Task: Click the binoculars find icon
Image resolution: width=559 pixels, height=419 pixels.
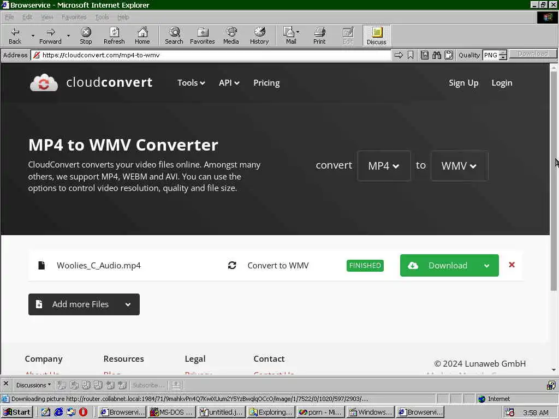Action: click(437, 55)
